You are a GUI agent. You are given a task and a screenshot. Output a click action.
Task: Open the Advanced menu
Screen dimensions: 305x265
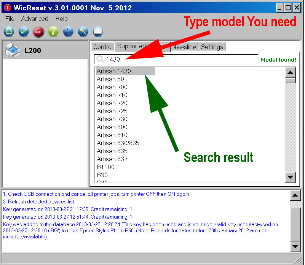point(35,19)
